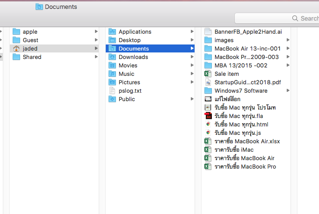Viewport: 319px width, 214px height.
Task: Click the Windows7 Software folder icon
Action: 208,90
